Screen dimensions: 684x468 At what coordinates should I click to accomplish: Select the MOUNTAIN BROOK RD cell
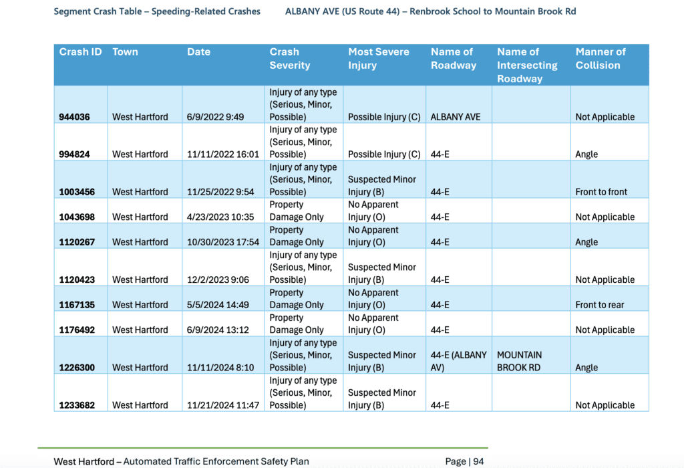(520, 361)
